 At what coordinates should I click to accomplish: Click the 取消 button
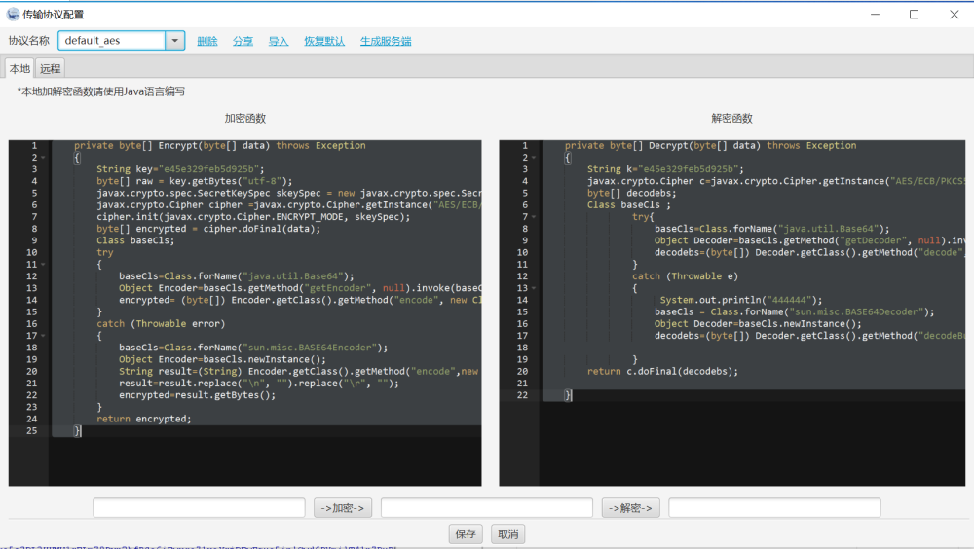coord(507,533)
